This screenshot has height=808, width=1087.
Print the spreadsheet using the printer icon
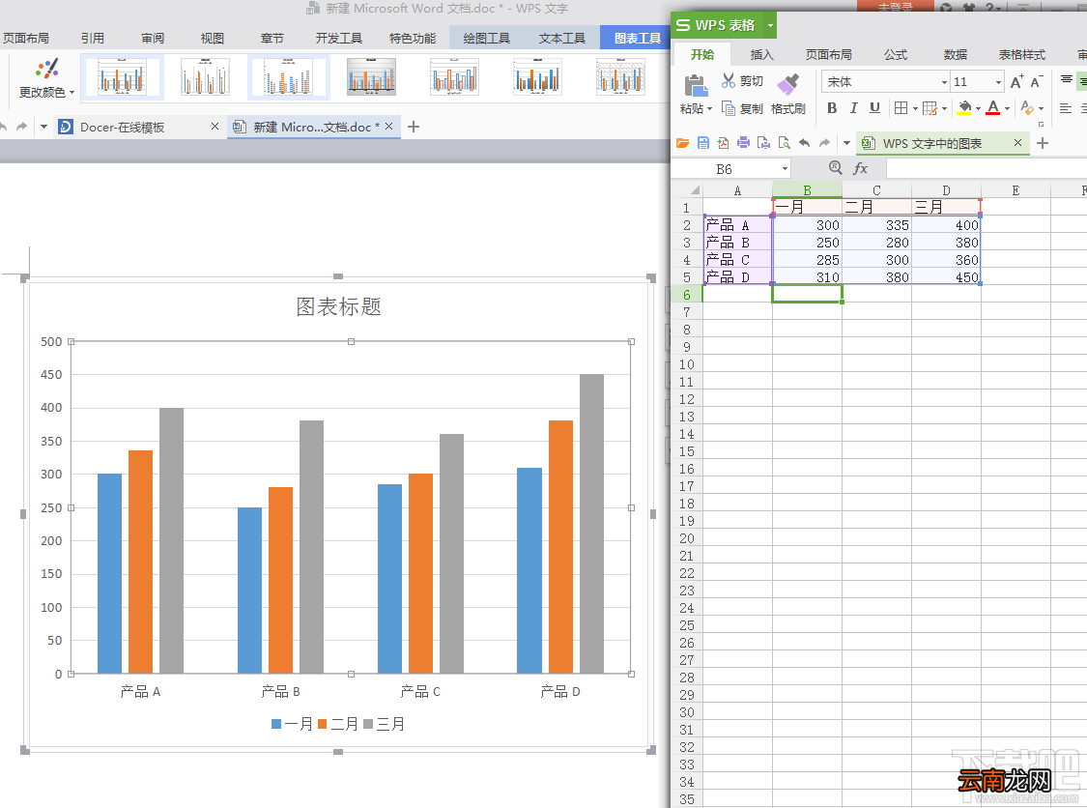coord(743,143)
